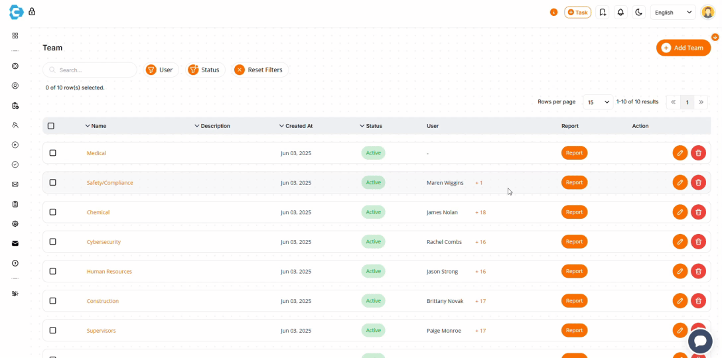Expand the rows per page dropdown
The image size is (722, 358).
tap(597, 102)
